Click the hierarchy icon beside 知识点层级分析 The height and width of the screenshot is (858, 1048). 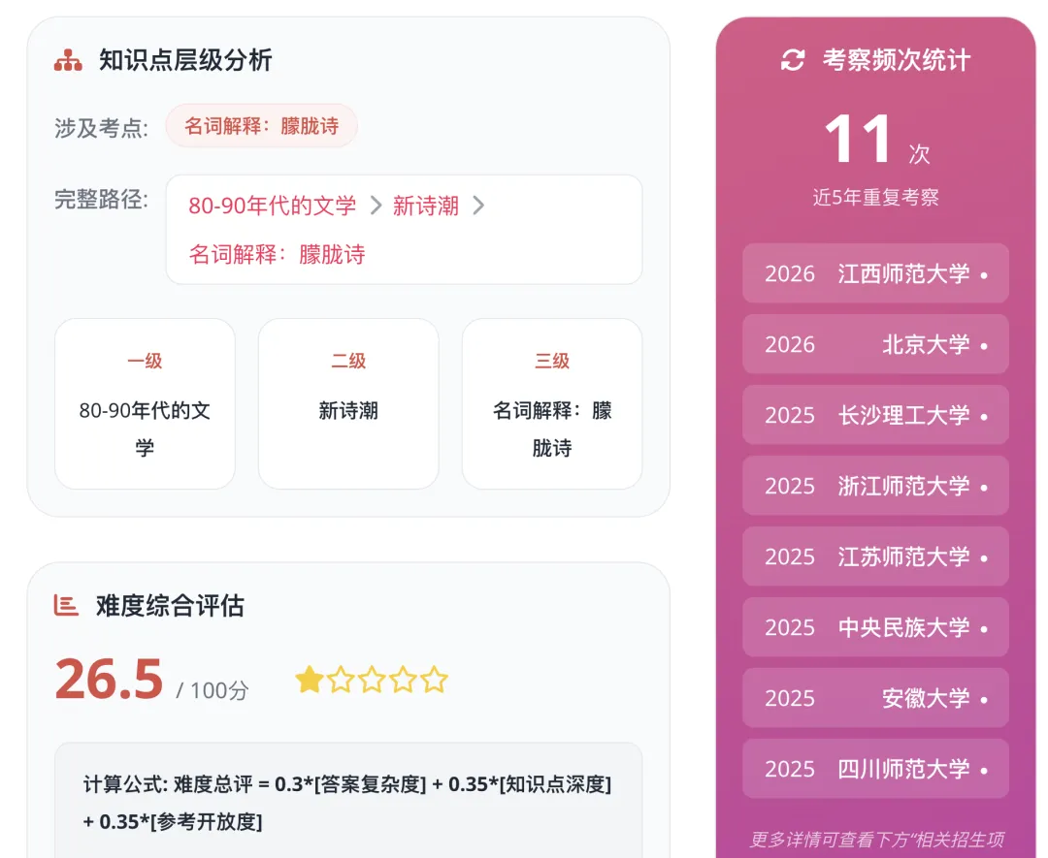click(x=68, y=61)
